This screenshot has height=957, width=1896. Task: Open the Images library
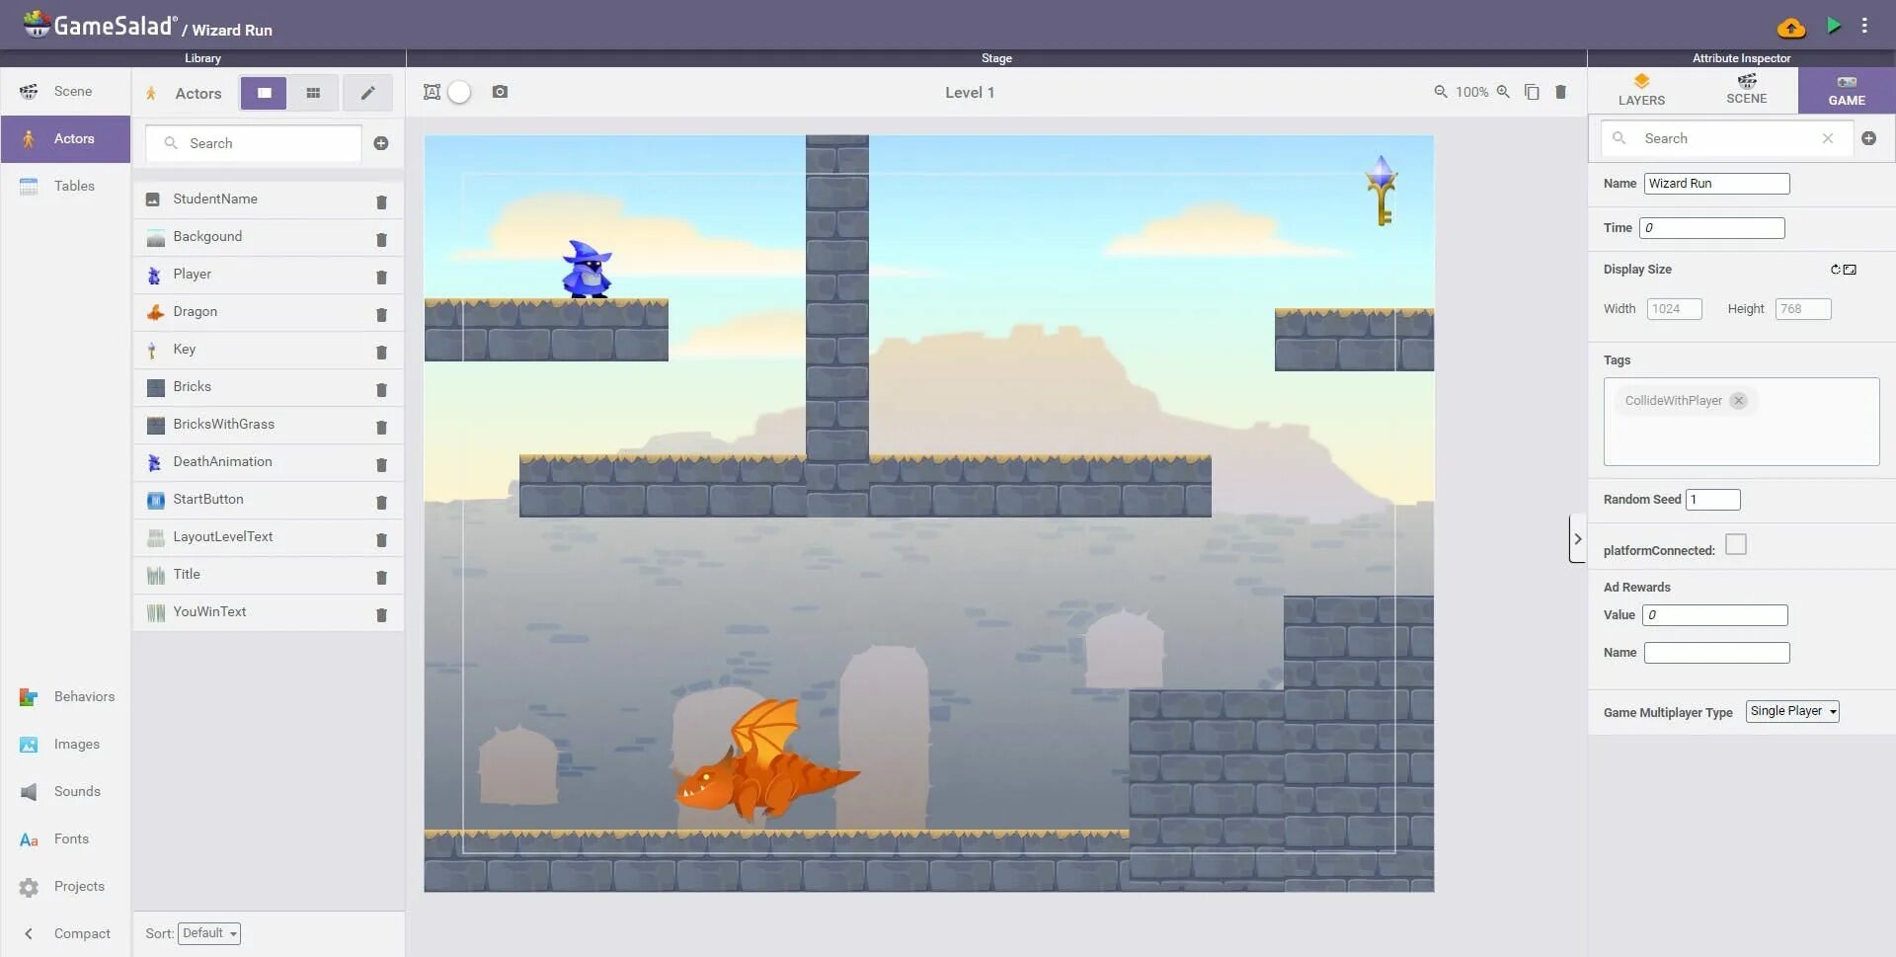tap(27, 744)
